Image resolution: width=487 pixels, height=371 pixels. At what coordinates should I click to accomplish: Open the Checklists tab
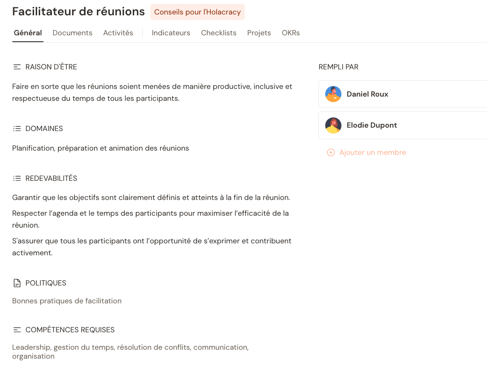coord(218,33)
